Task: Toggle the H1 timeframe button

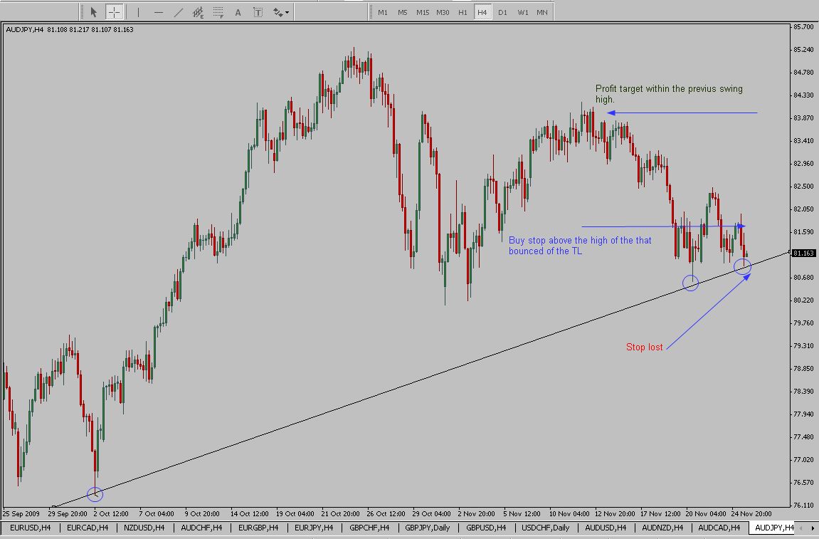Action: point(463,12)
